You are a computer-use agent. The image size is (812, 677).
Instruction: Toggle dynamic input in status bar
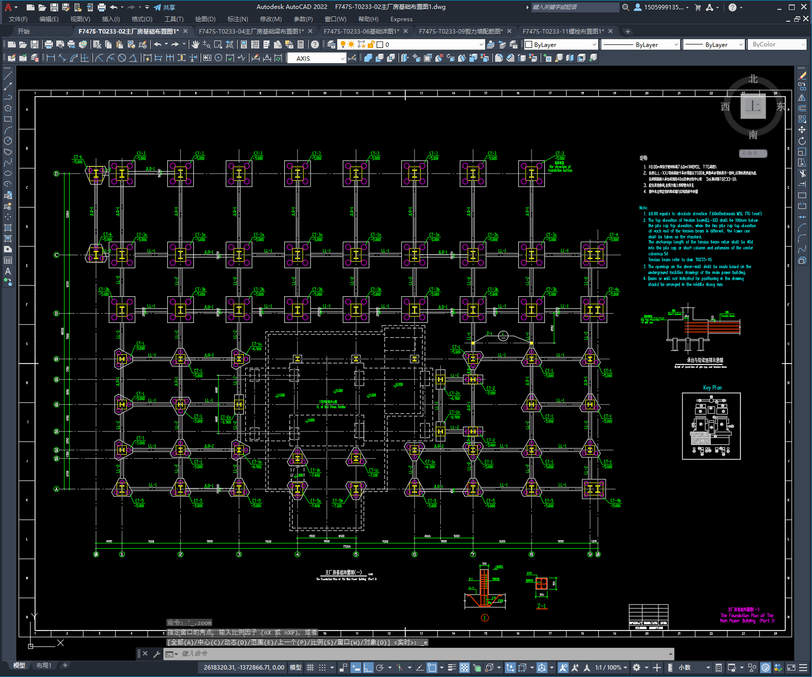(356, 668)
